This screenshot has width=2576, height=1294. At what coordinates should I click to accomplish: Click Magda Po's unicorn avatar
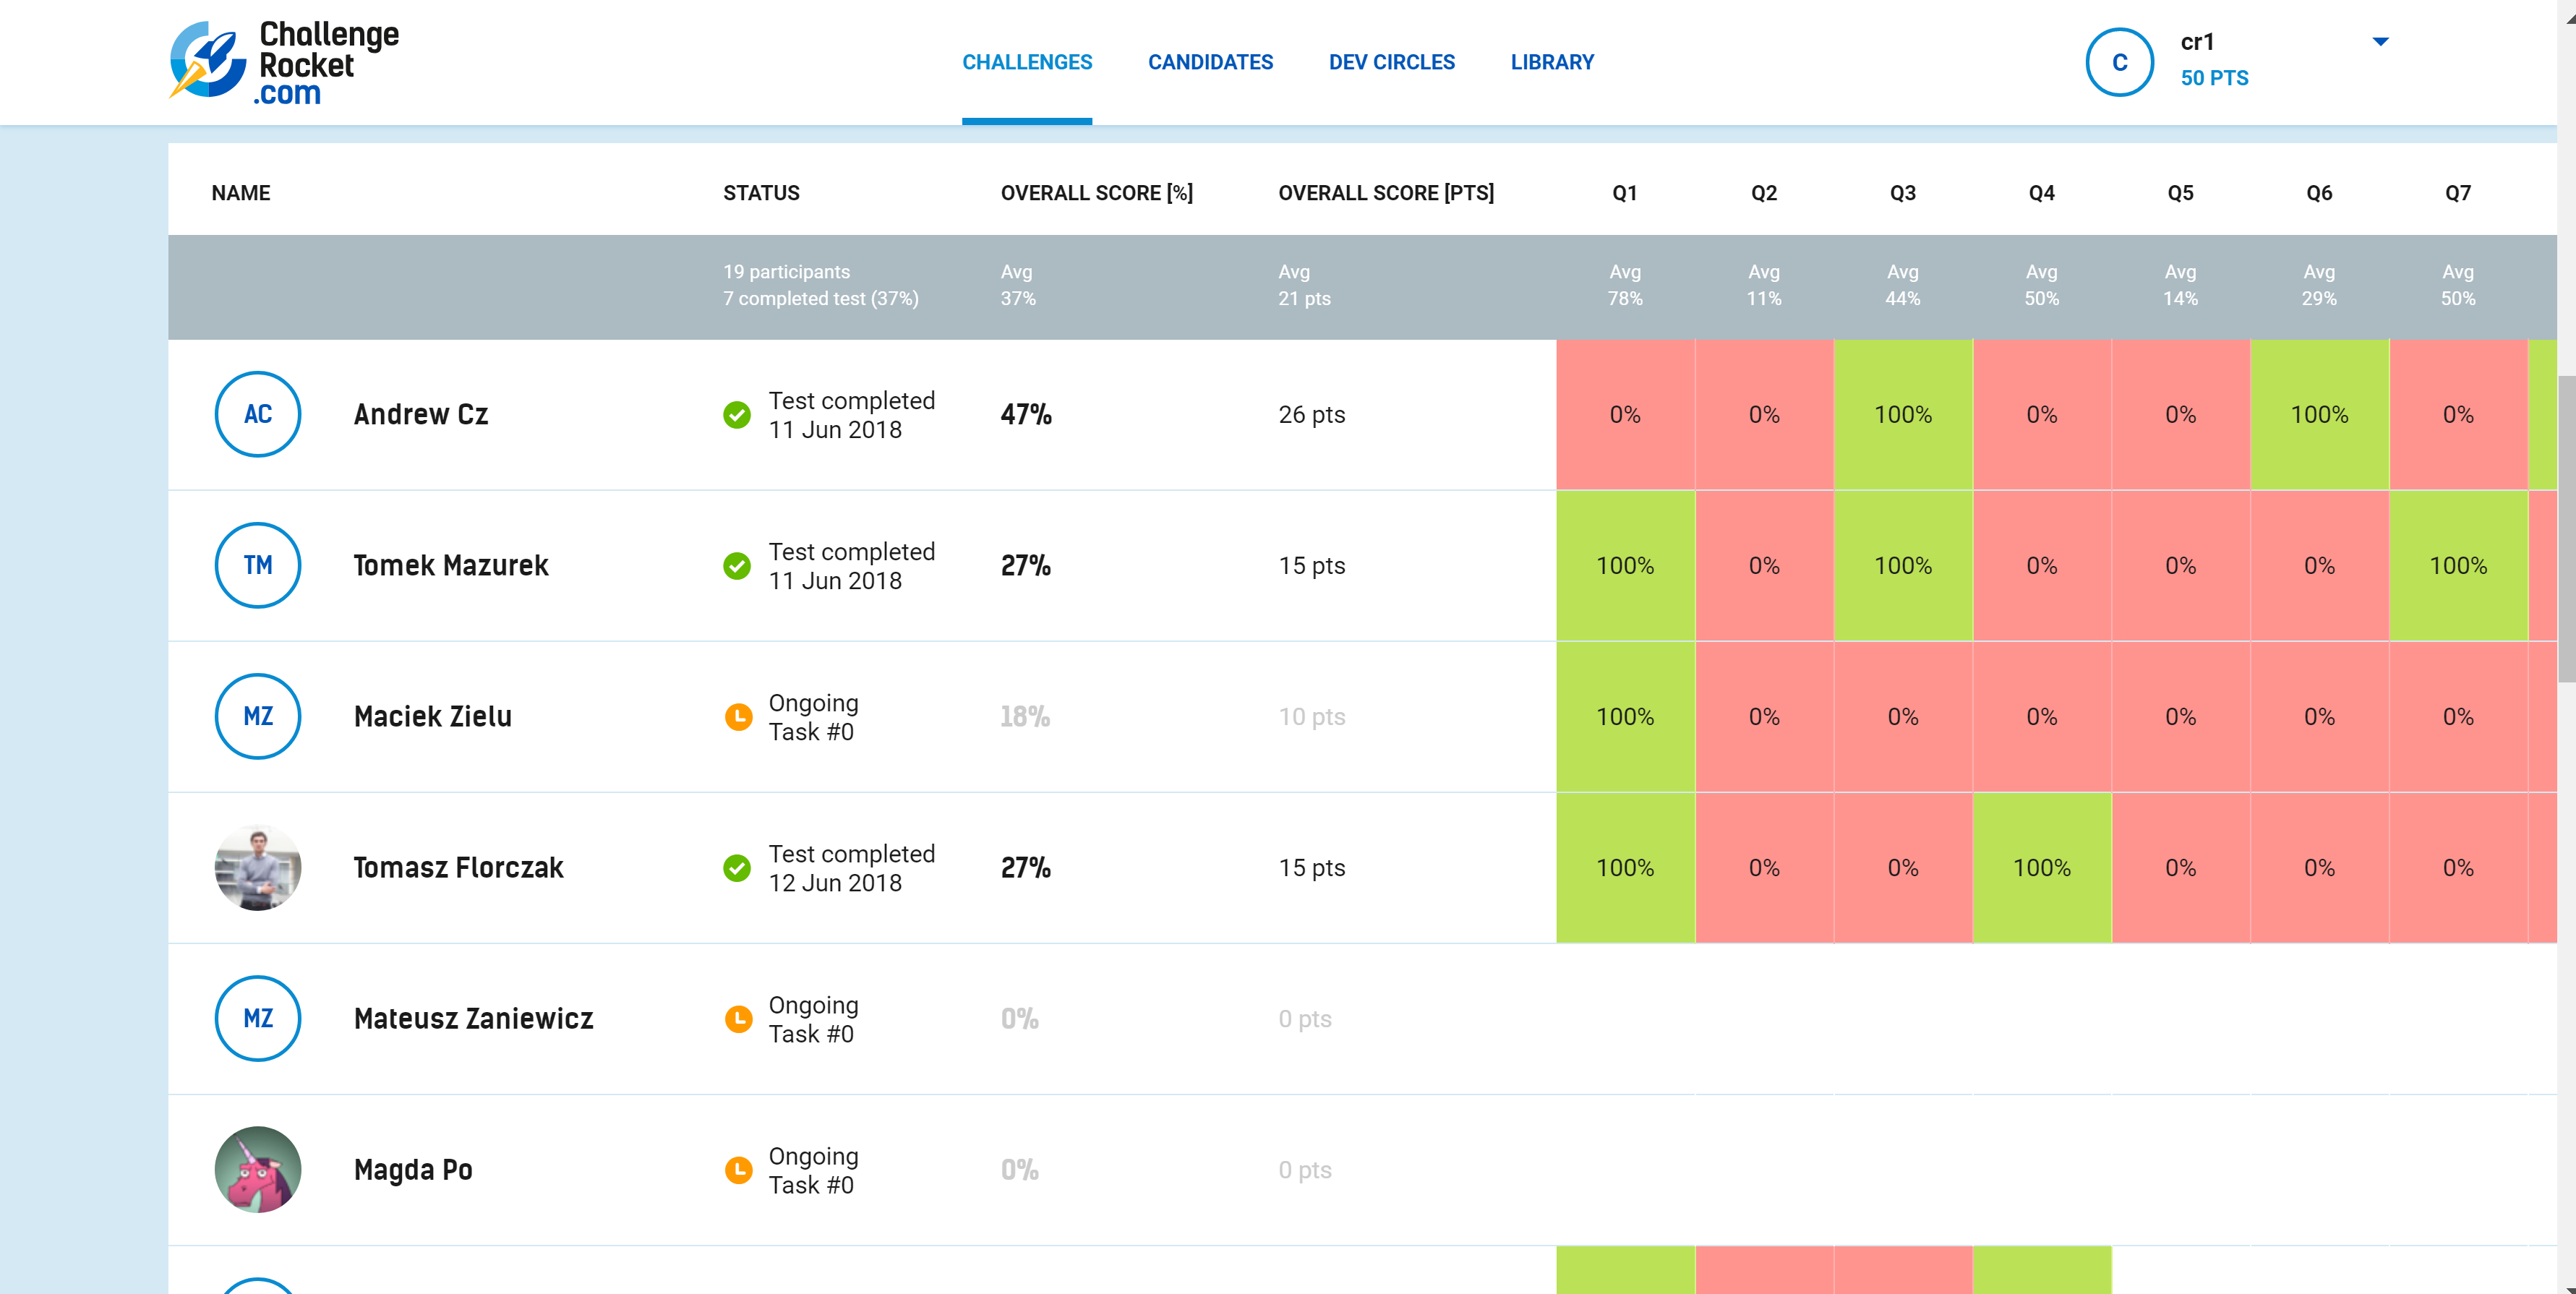click(x=257, y=1169)
